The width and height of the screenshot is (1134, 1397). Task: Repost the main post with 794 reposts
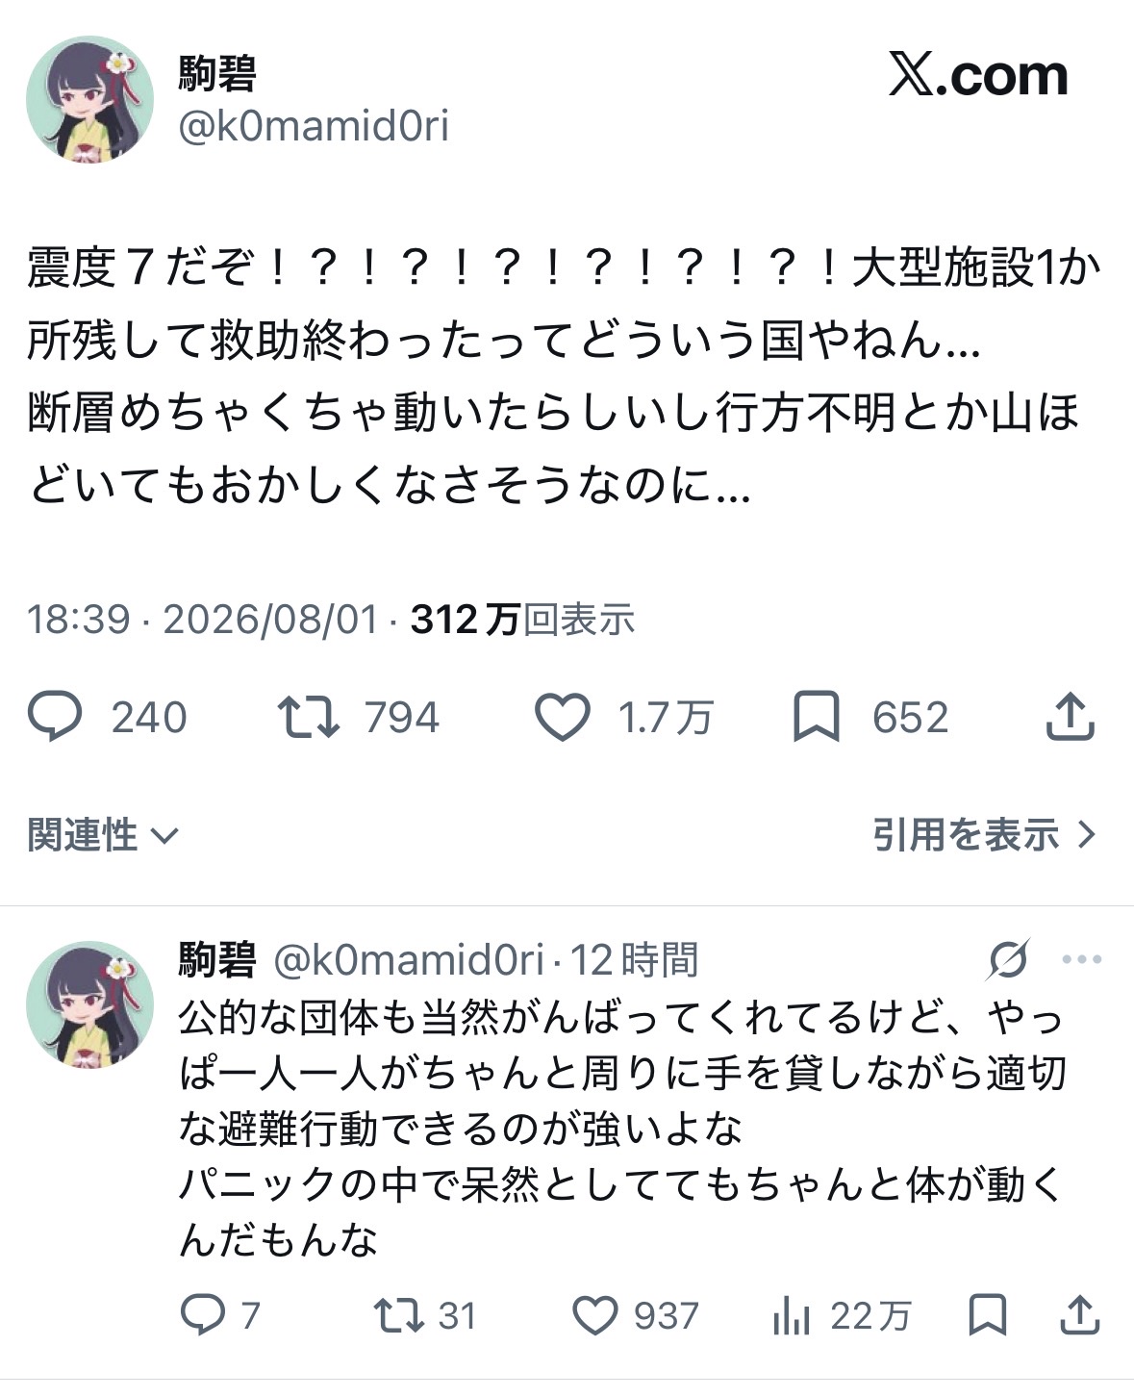click(308, 718)
